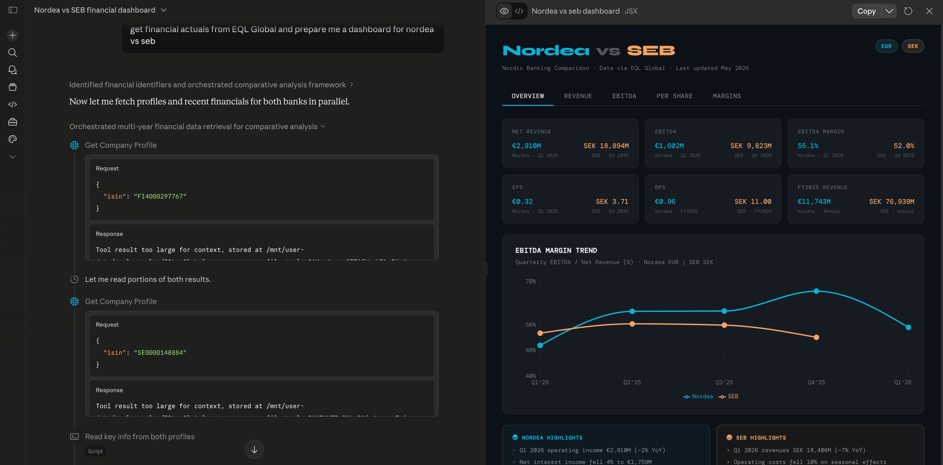Open projects stack icon in sidebar

pyautogui.click(x=13, y=87)
